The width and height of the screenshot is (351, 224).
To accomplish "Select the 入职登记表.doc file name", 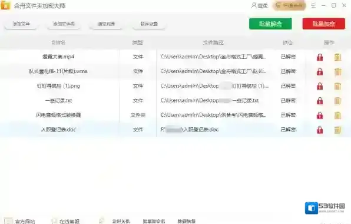I will pos(58,130).
